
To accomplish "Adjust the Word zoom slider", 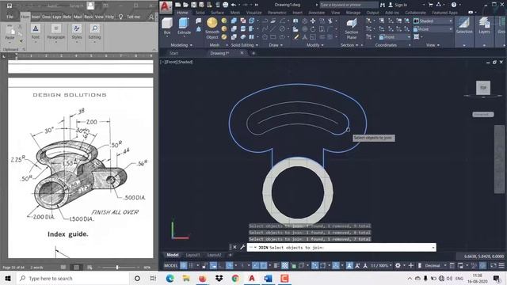I will tap(117, 268).
